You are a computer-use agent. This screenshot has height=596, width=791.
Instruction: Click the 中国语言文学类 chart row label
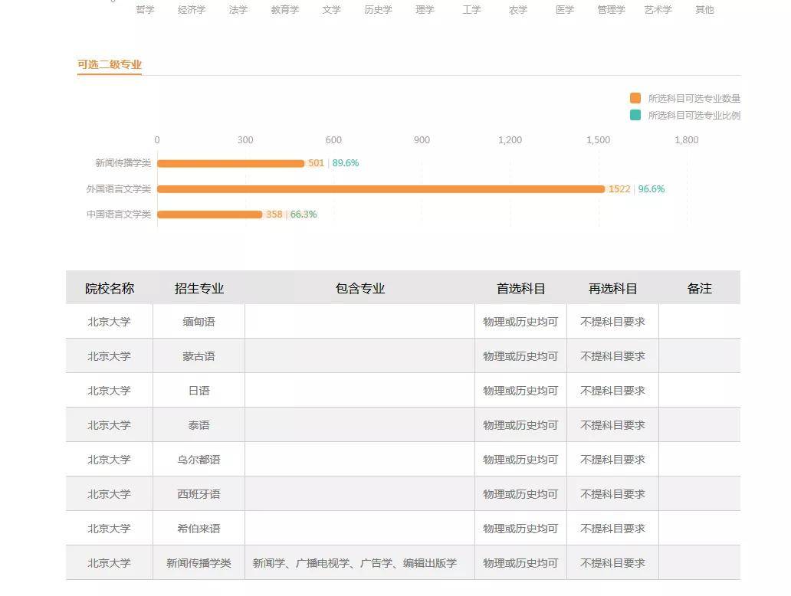pyautogui.click(x=119, y=214)
